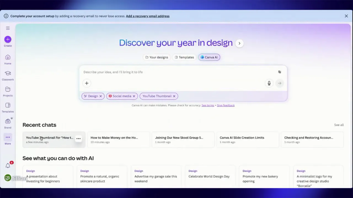Expand Discover your year in design arrow

click(239, 43)
